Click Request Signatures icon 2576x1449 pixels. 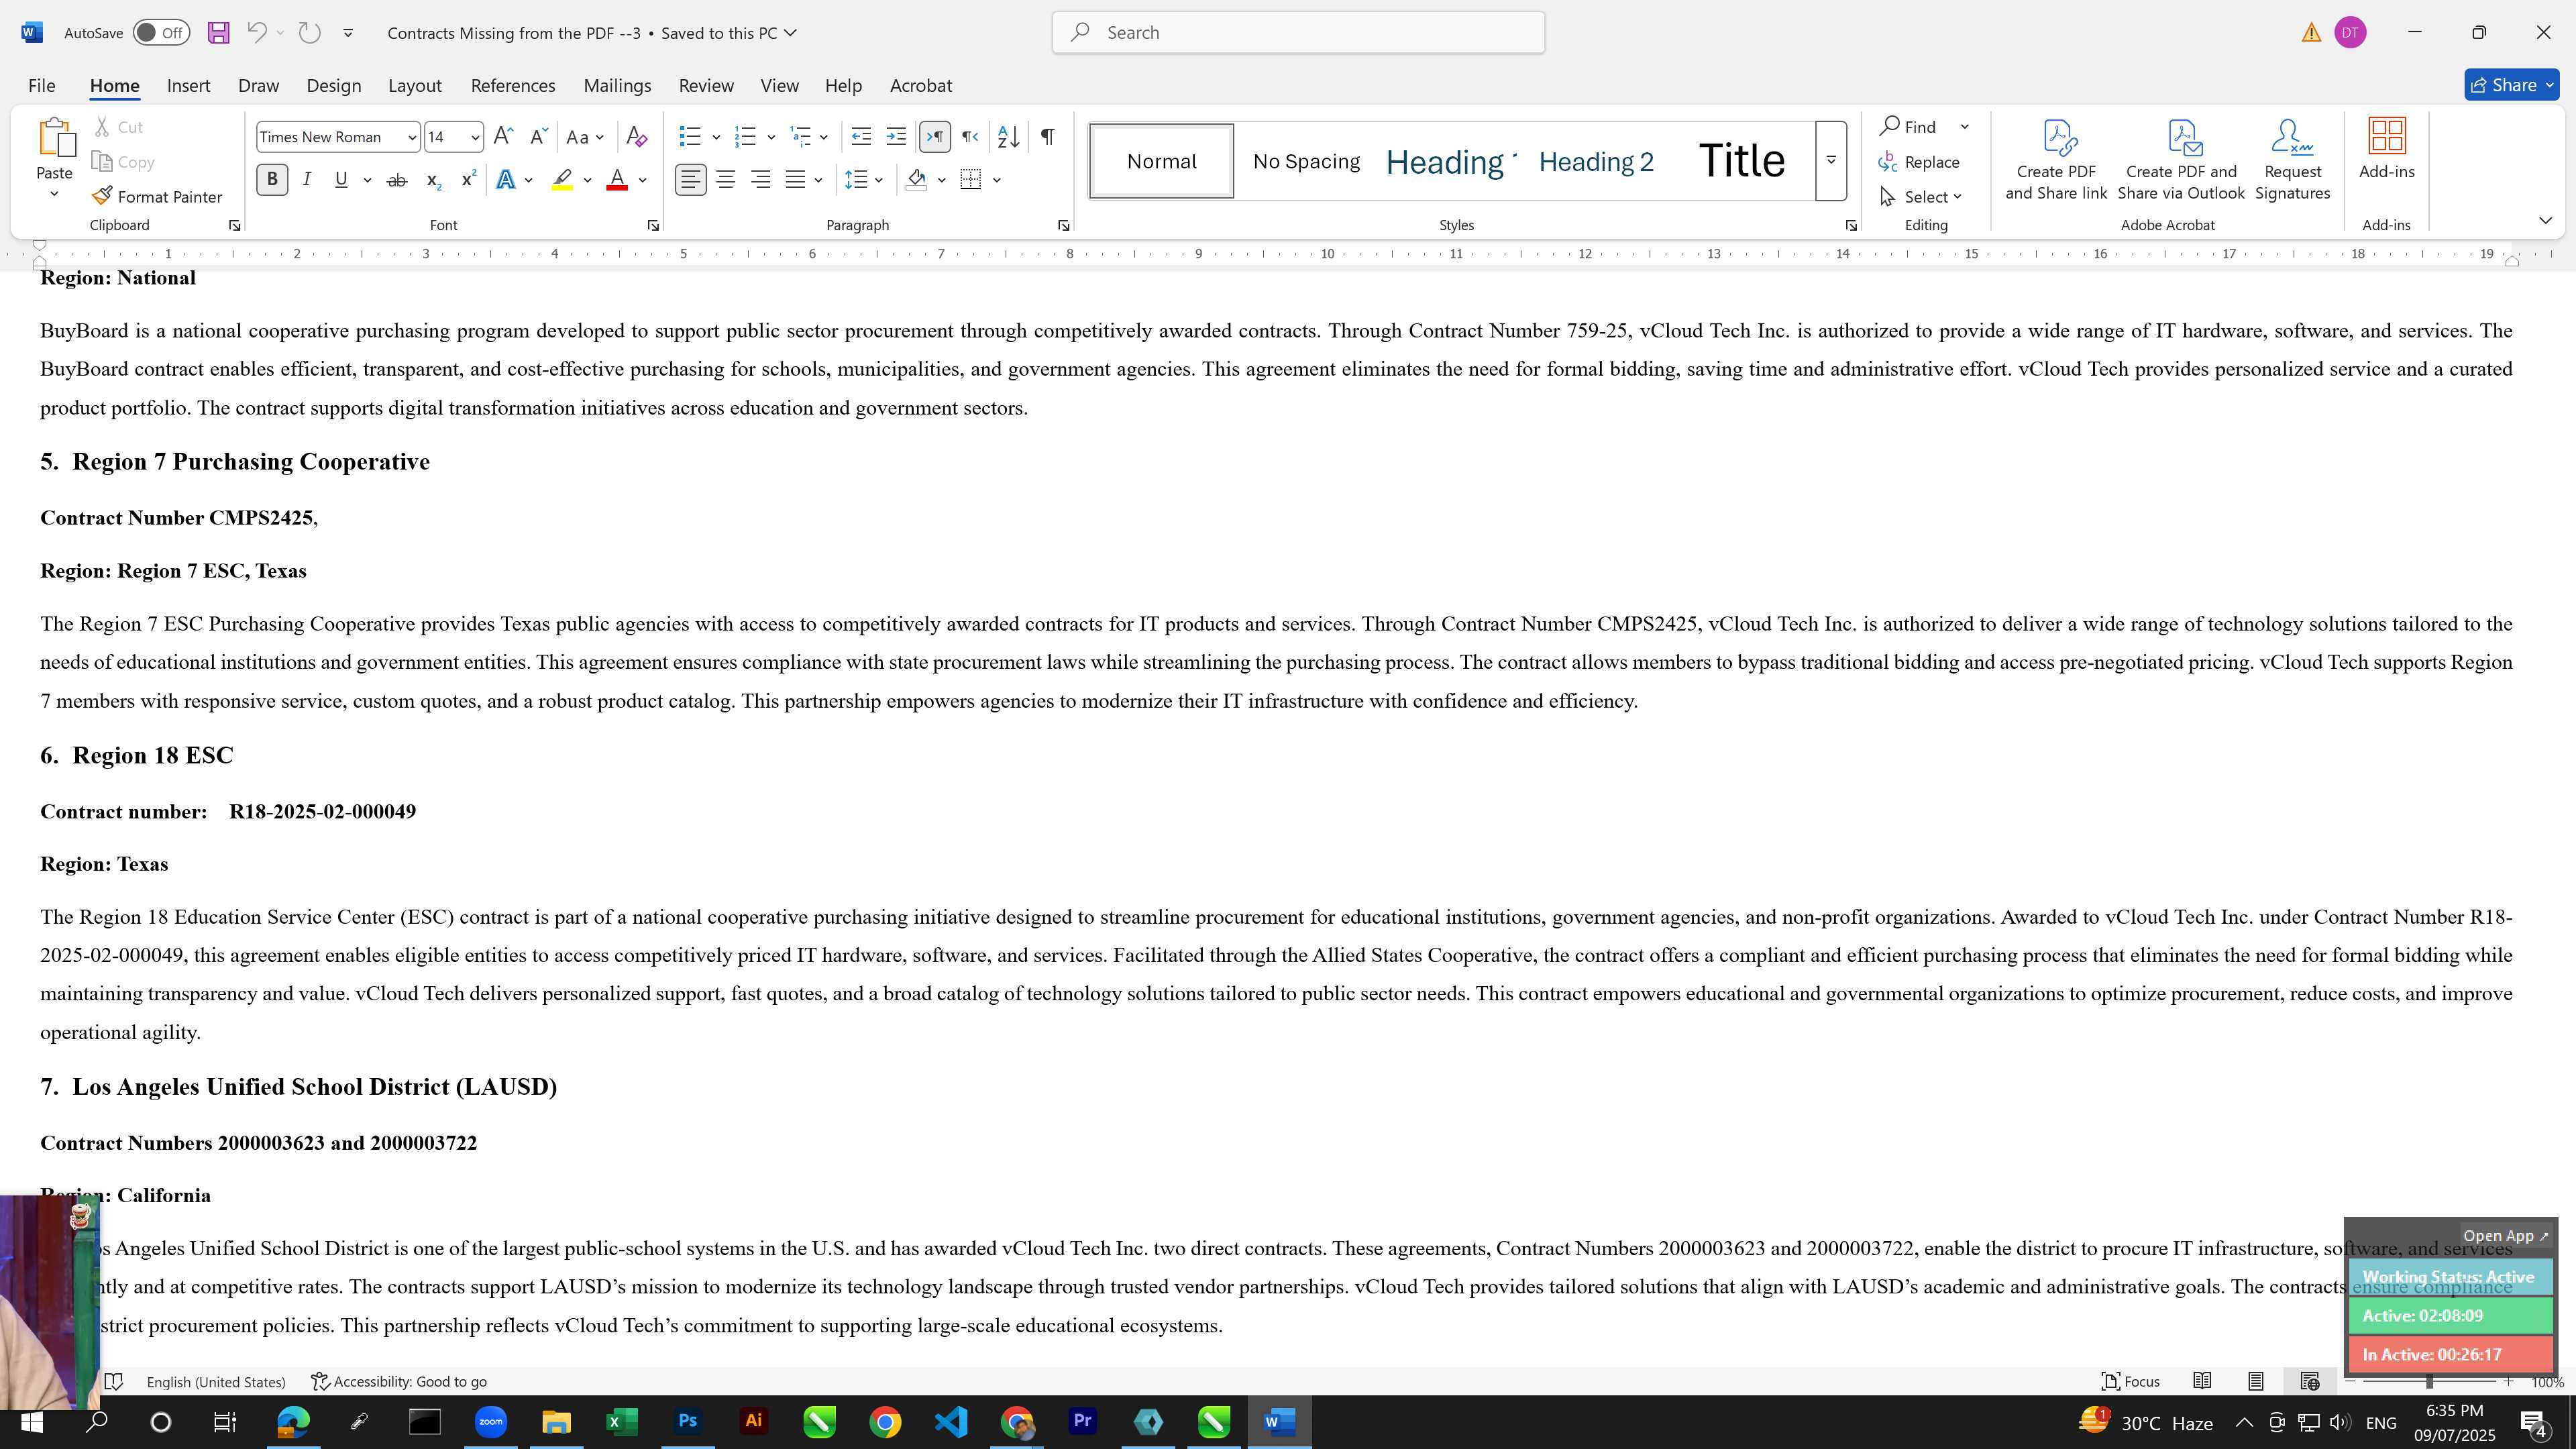[2293, 160]
